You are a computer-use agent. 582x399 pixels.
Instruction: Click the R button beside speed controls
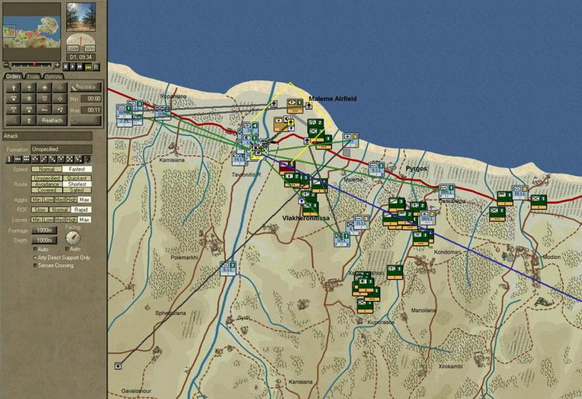[96, 66]
